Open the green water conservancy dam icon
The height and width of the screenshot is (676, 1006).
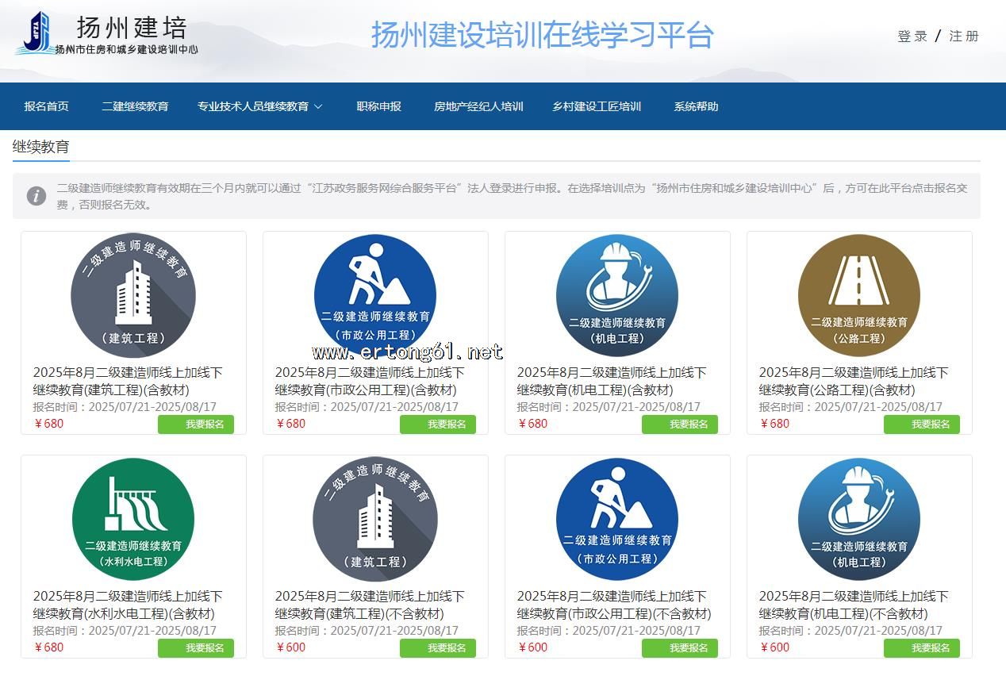pos(133,519)
